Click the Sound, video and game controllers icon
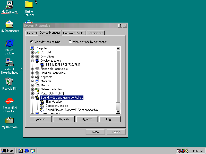The width and height of the screenshot is (206, 154). click(37, 98)
